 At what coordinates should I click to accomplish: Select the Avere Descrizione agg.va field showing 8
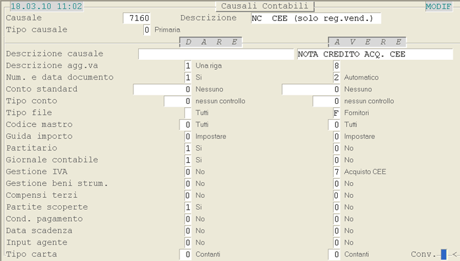[x=336, y=66]
